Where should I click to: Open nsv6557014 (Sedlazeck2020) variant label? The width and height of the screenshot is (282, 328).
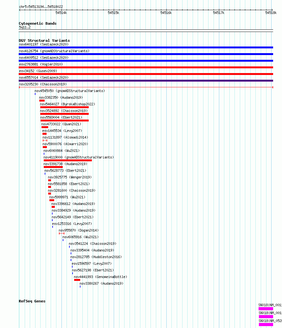(44, 77)
